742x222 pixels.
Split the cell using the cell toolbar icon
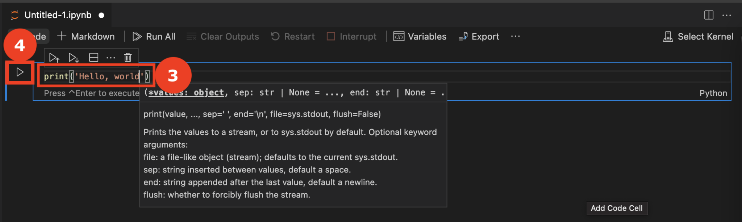coord(93,58)
